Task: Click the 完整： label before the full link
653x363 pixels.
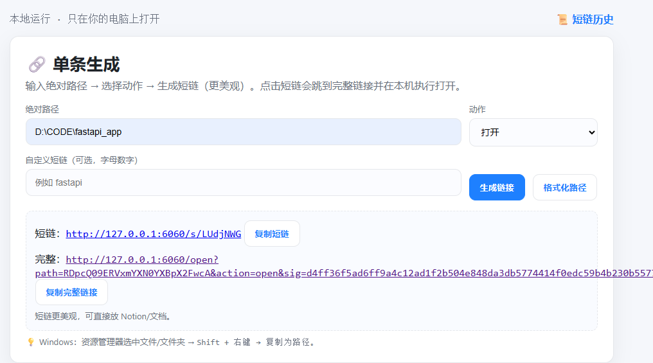Action: [48, 260]
